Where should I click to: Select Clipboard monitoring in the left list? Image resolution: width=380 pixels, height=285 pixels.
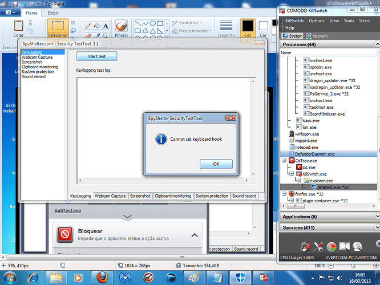pyautogui.click(x=40, y=67)
